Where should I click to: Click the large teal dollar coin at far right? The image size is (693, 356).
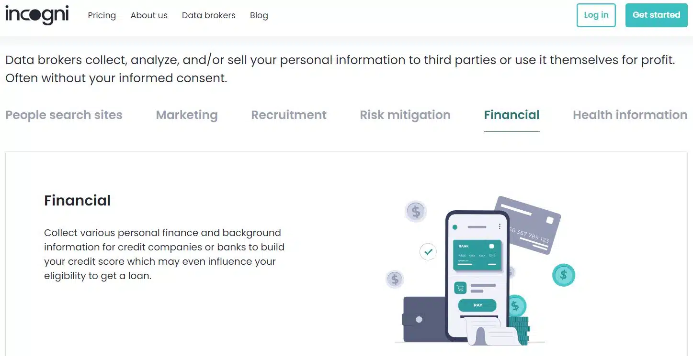tap(563, 275)
